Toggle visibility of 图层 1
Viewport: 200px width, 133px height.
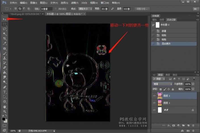pos(154,103)
